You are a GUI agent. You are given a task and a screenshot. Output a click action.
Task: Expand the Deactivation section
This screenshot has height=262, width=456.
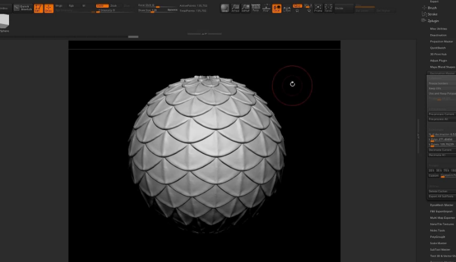click(438, 35)
